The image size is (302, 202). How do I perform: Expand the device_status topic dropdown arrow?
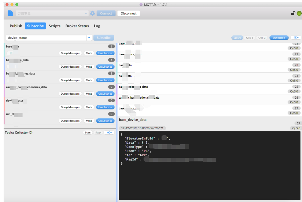coord(89,38)
